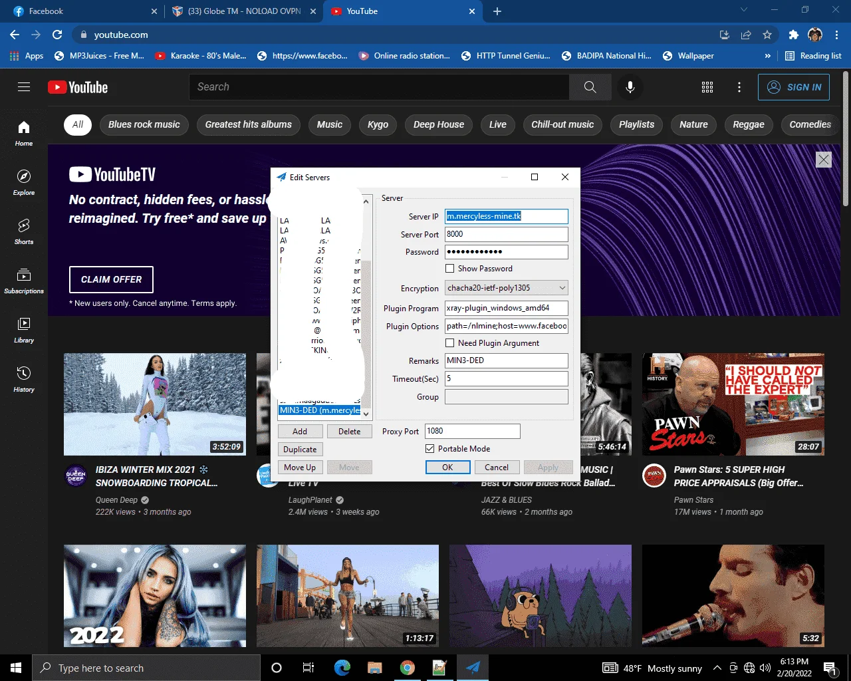Go to Home in YouTube sidebar
The height and width of the screenshot is (681, 851).
24,133
